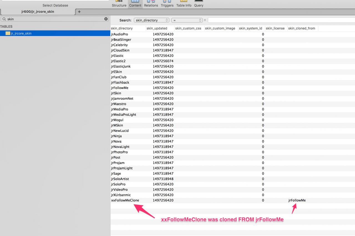Select the jr600/jr_jrcore_skin tab
Image resolution: width=355 pixels, height=236 pixels.
pos(38,12)
